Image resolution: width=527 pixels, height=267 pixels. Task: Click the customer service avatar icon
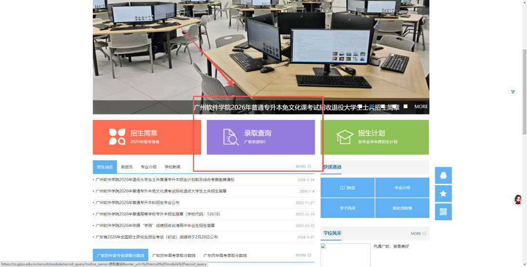pos(518,199)
